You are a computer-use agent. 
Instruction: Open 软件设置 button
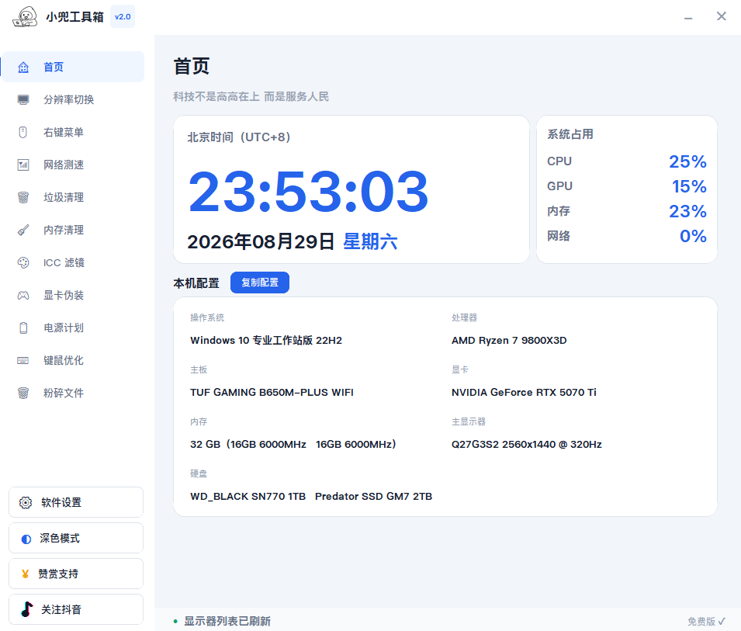coord(76,502)
